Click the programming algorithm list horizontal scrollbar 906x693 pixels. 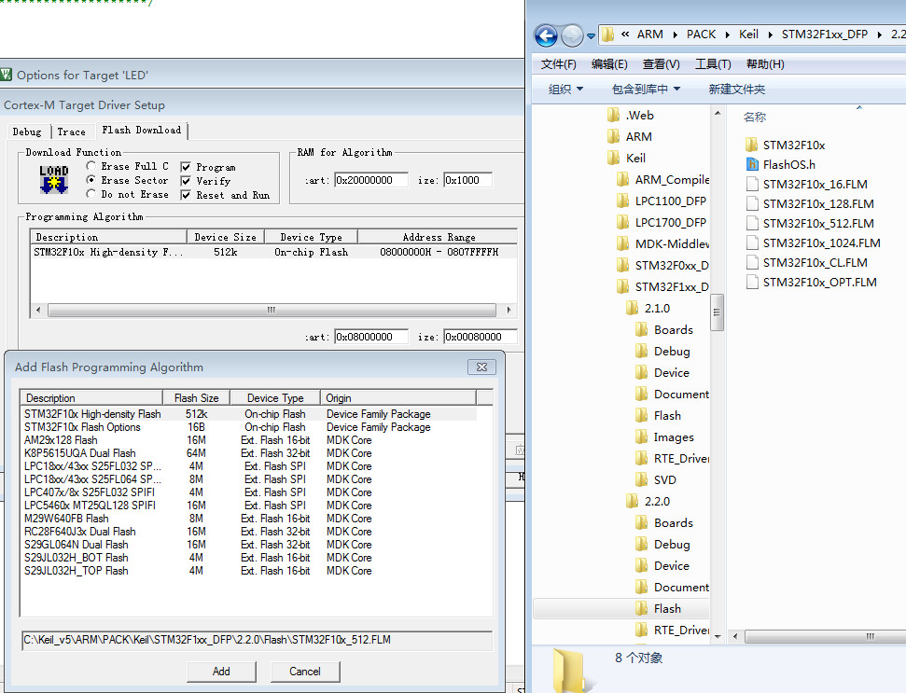pyautogui.click(x=272, y=310)
